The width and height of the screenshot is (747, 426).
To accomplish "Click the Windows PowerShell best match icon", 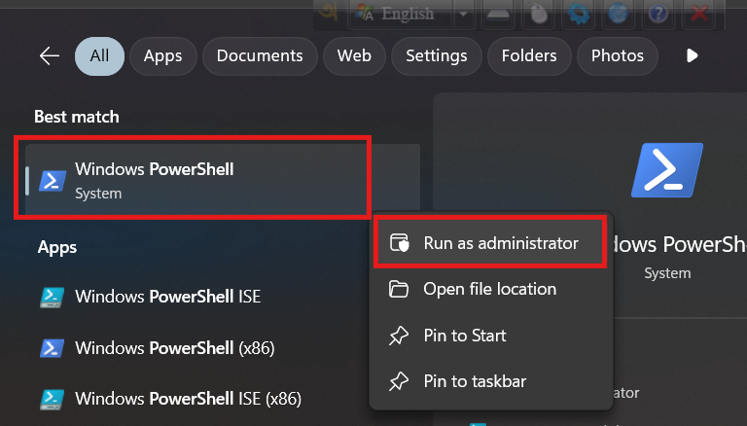I will pos(52,180).
